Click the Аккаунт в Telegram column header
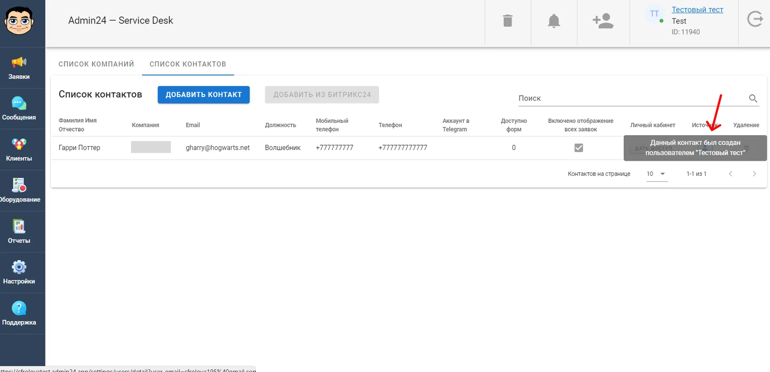The width and height of the screenshot is (770, 372). 456,125
